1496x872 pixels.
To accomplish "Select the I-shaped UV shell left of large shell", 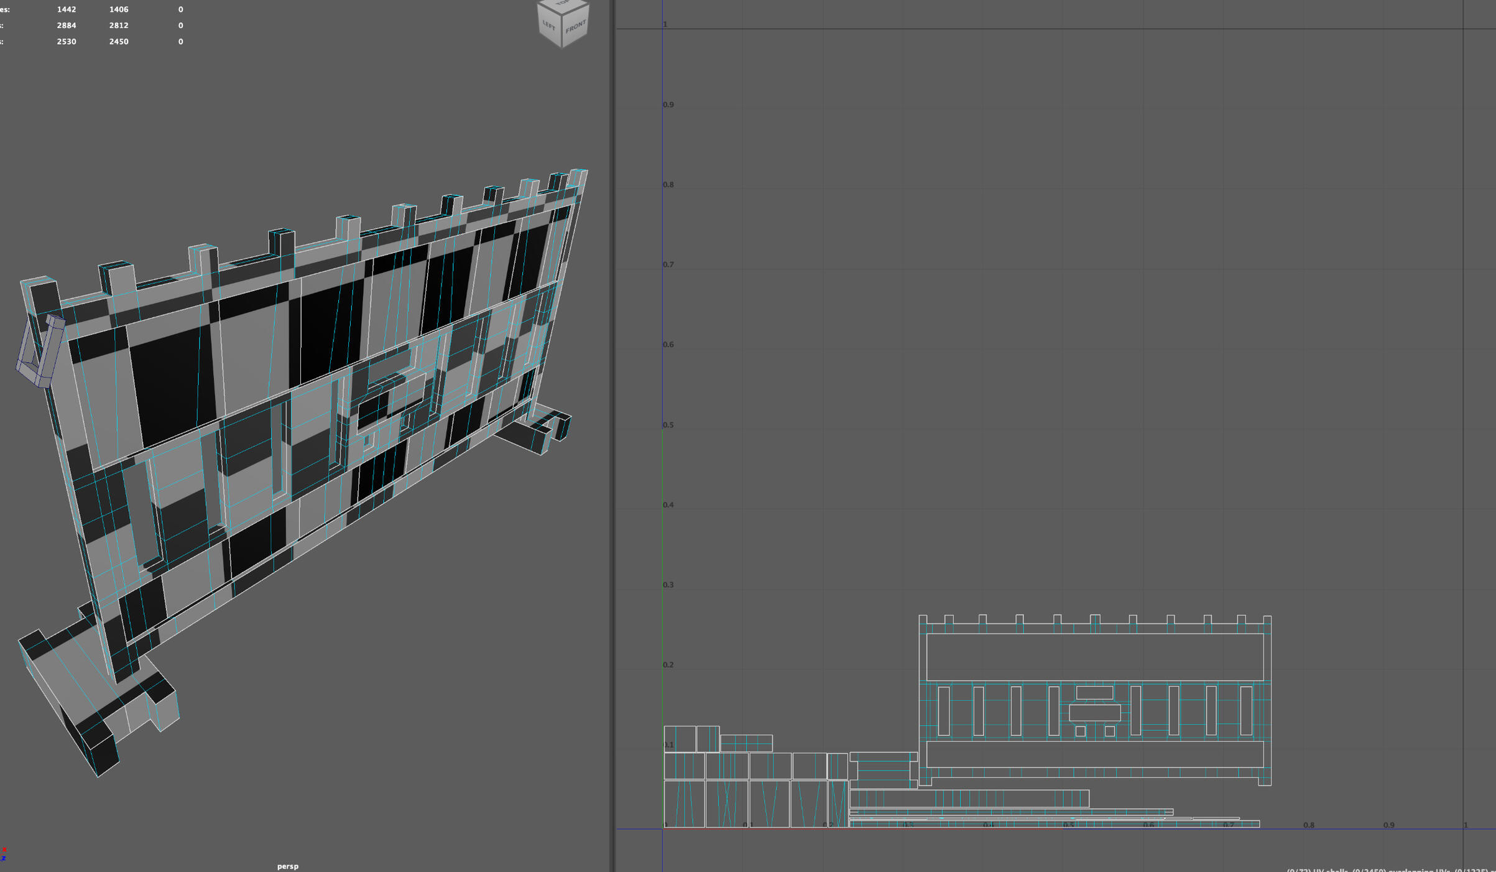I will coord(883,770).
